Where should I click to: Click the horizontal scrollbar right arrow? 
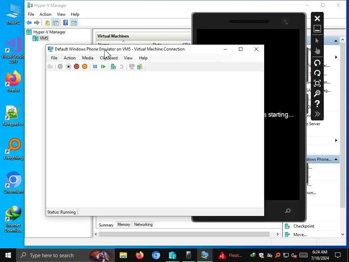coord(277,234)
